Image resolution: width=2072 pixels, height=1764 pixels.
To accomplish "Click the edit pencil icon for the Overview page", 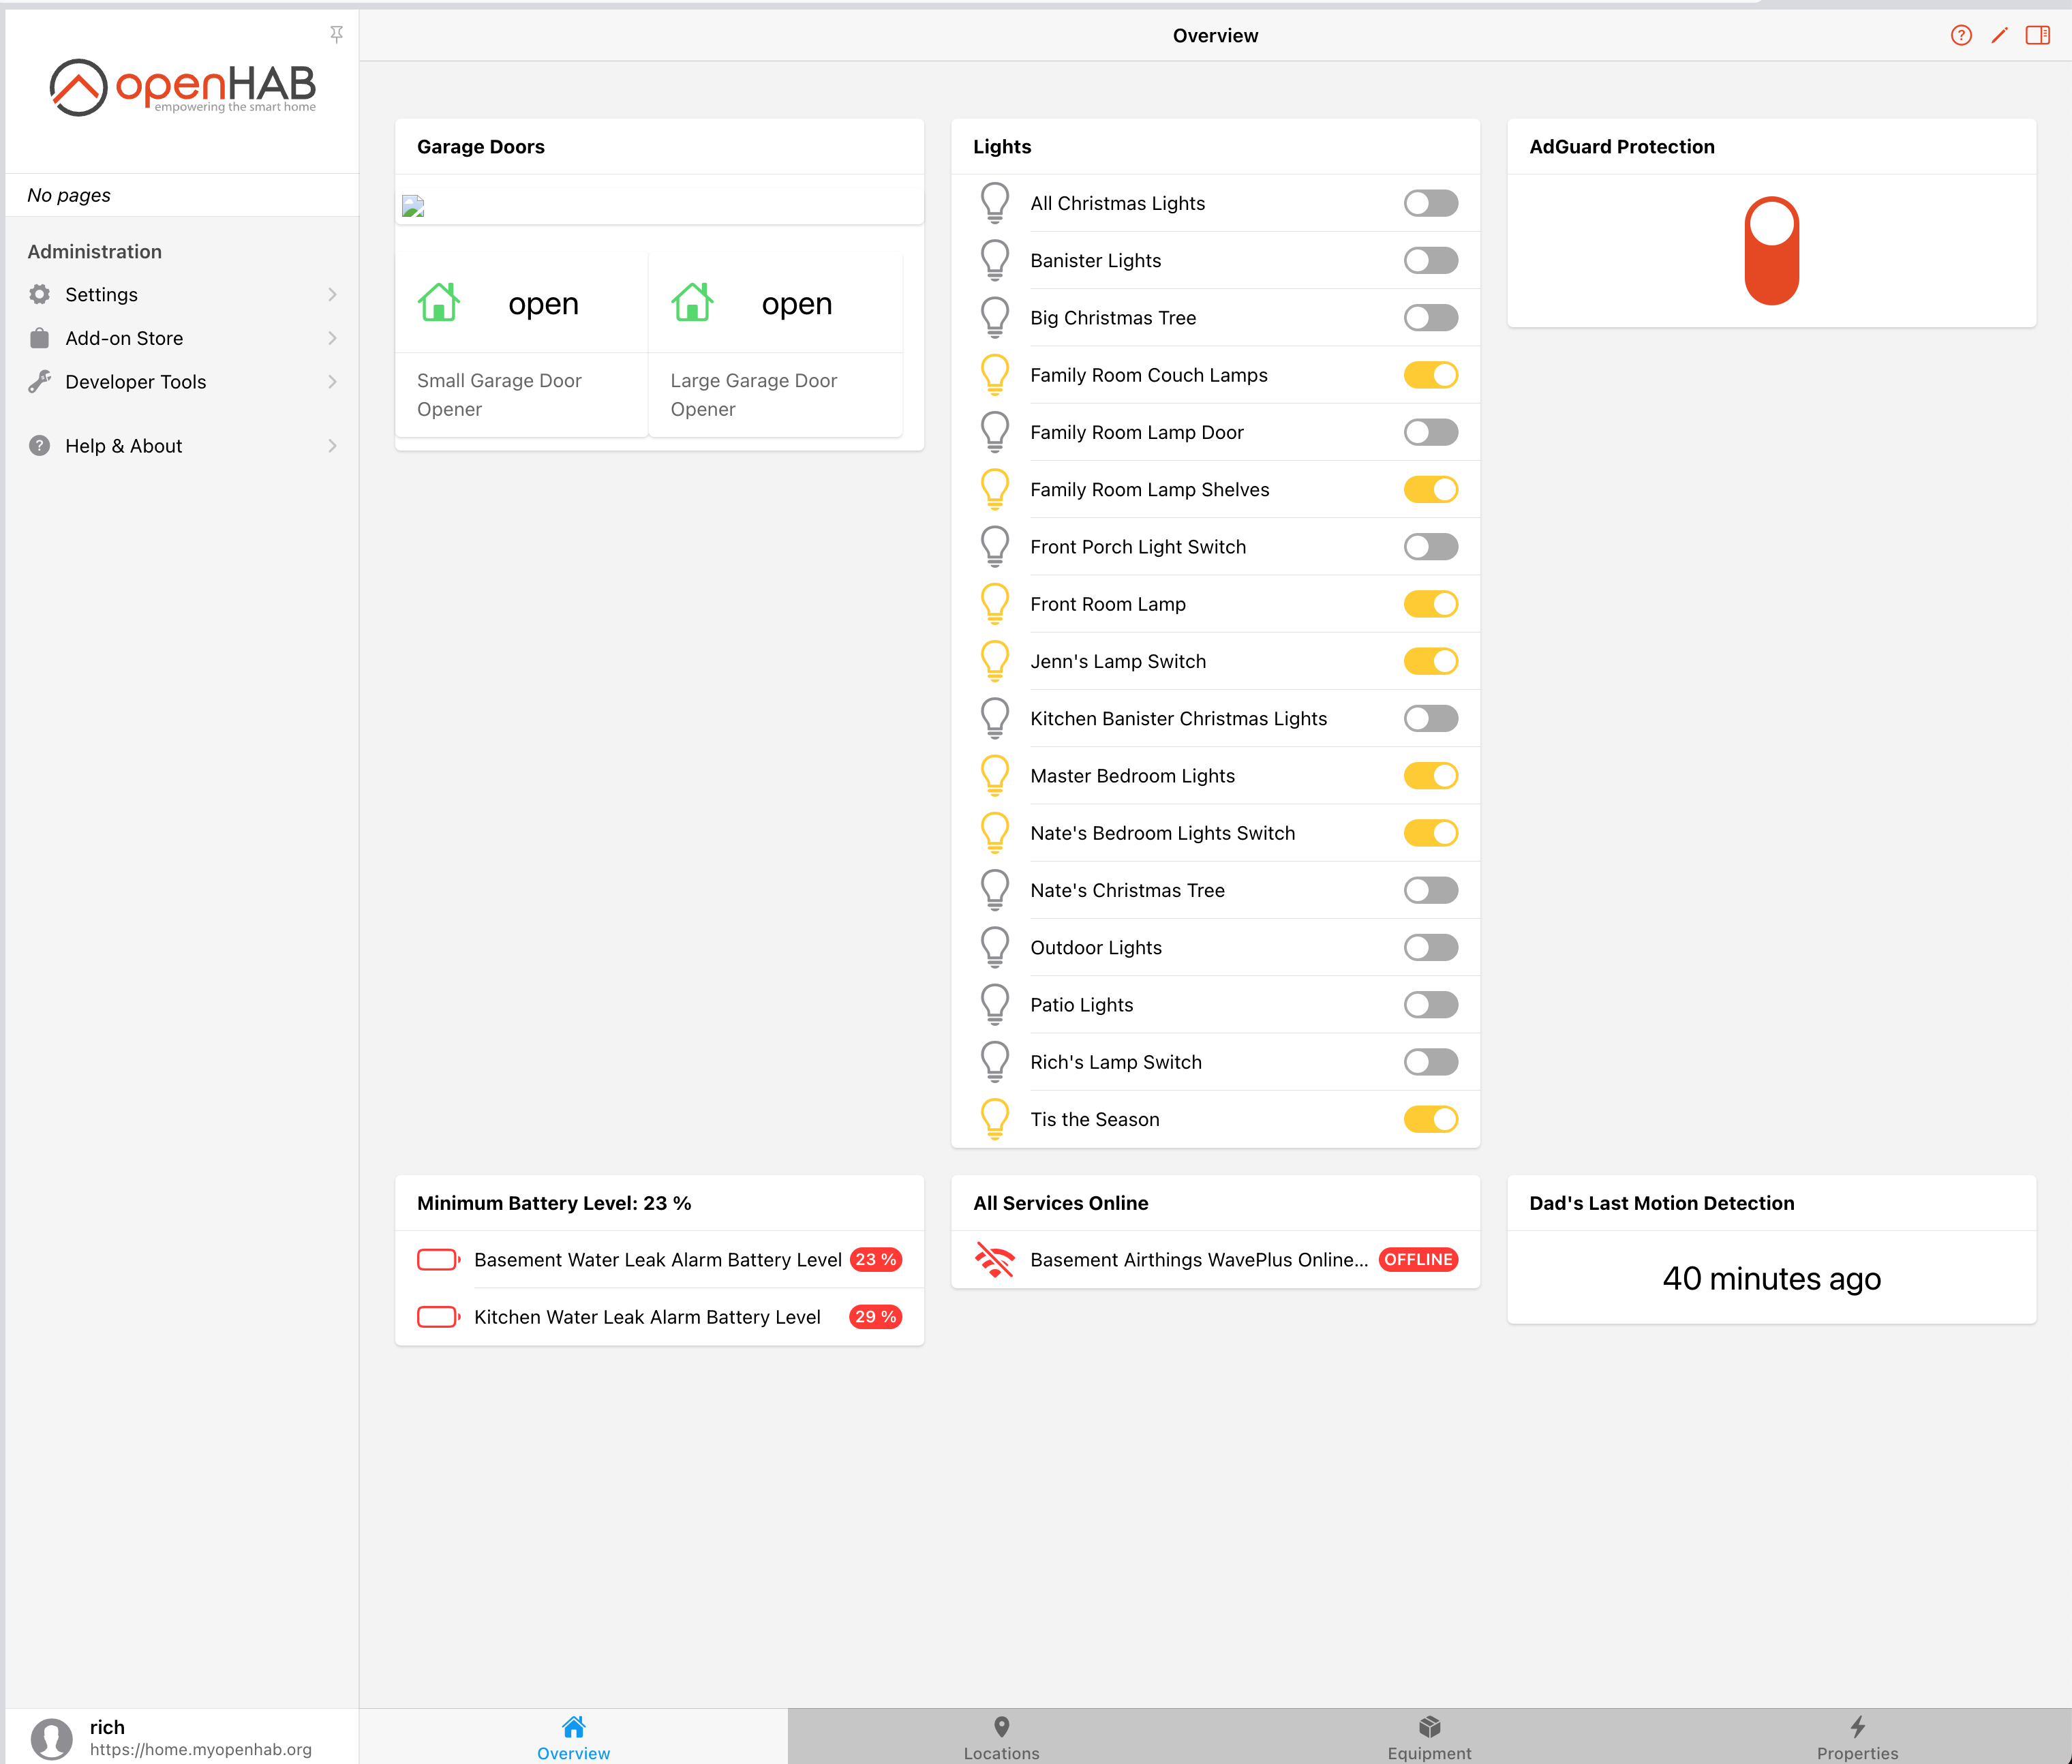I will pos(2000,35).
